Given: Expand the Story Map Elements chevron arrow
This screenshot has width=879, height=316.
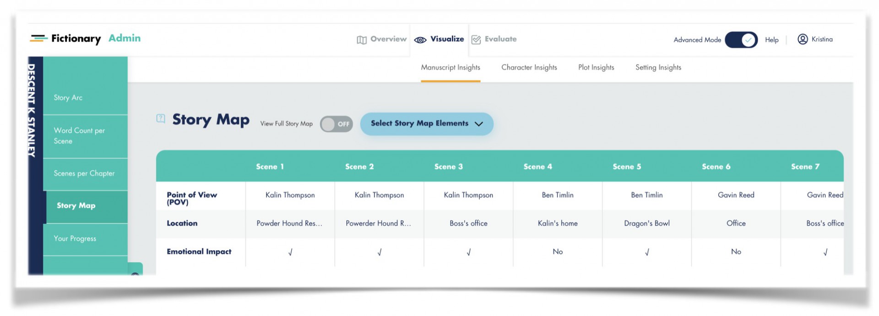Looking at the screenshot, I should 479,124.
